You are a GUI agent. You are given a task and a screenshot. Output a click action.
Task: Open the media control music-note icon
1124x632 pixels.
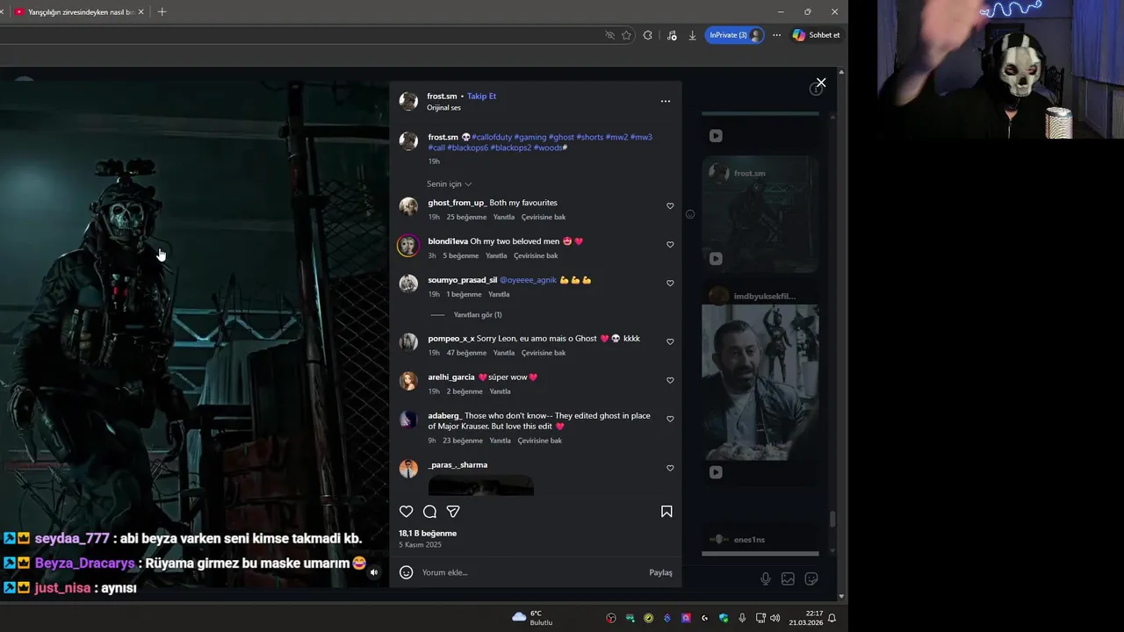tap(672, 35)
